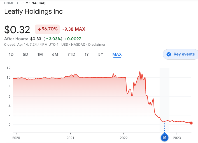Open the Disclaimer link
The width and height of the screenshot is (198, 143).
(x=97, y=45)
